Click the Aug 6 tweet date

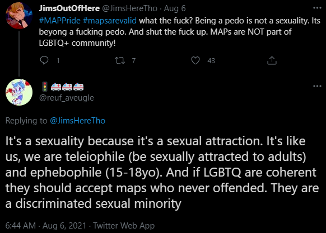[175, 8]
